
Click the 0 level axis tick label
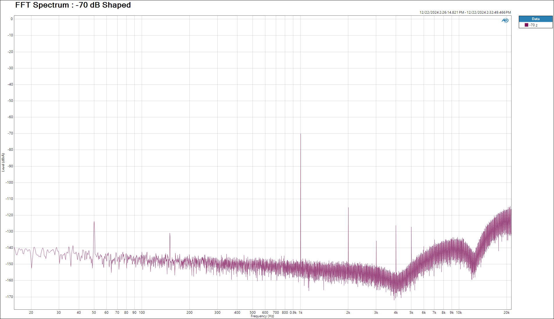(12, 19)
